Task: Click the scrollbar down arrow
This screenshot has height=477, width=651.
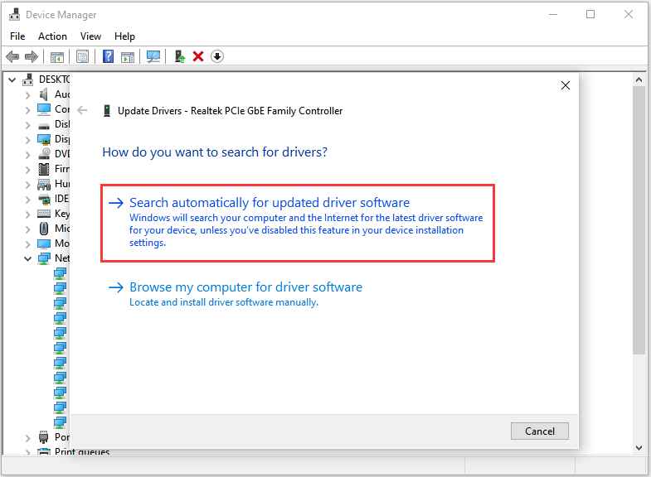Action: point(639,447)
